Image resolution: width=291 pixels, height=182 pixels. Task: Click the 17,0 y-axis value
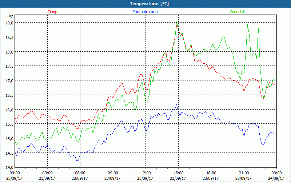coord(9,81)
